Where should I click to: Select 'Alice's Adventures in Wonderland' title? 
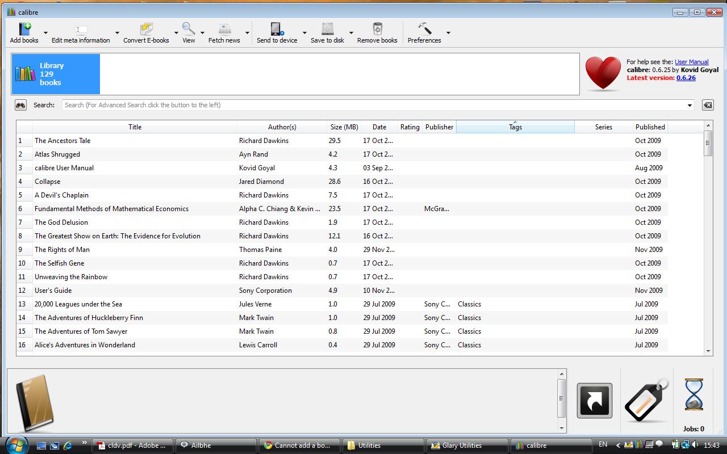(x=85, y=345)
